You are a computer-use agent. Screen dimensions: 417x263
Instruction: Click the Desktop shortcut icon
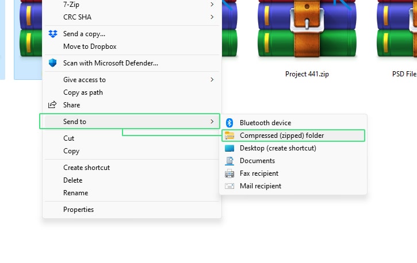click(x=229, y=148)
